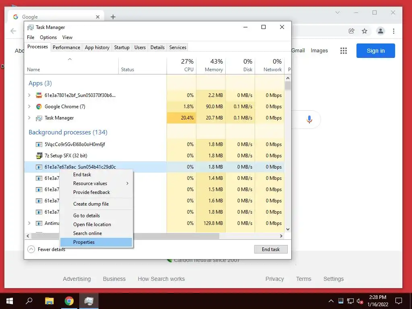Collapse view with Fewer details arrow
The image size is (412, 309).
[31, 249]
